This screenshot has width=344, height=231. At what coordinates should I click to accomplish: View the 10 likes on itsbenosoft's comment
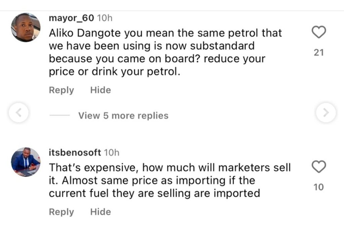click(318, 187)
